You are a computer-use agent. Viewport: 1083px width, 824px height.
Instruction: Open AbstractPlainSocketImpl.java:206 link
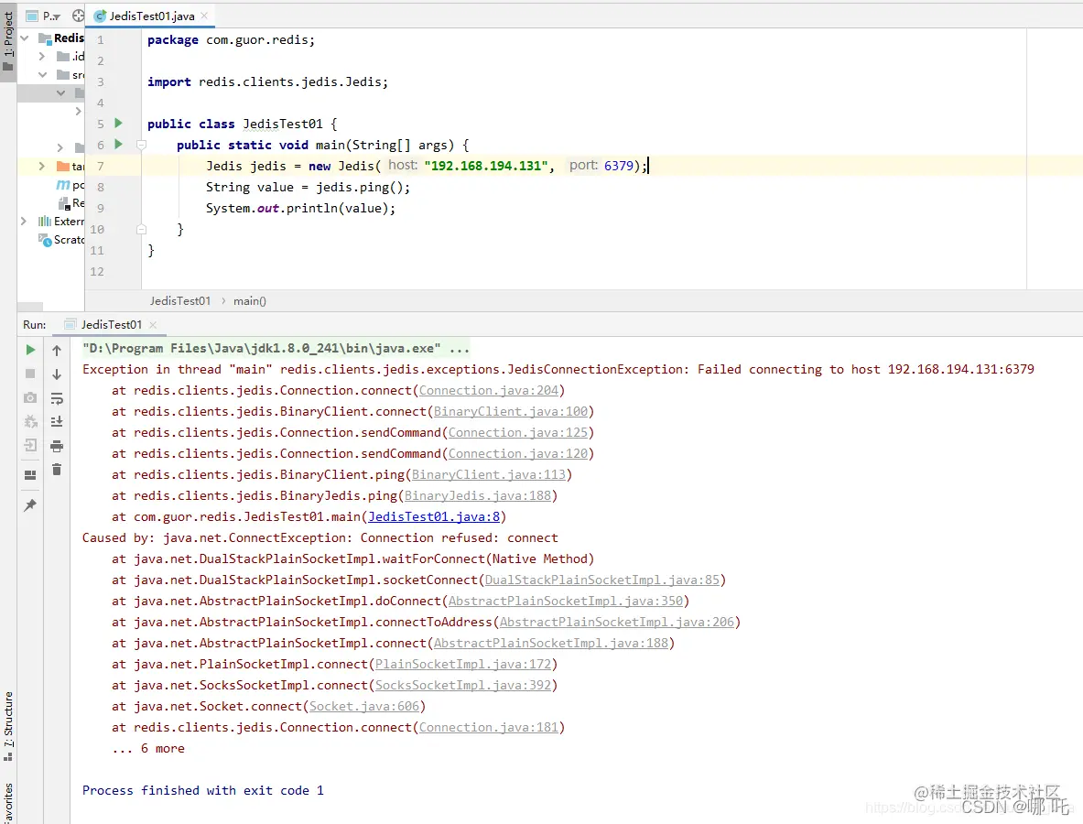[x=617, y=623]
